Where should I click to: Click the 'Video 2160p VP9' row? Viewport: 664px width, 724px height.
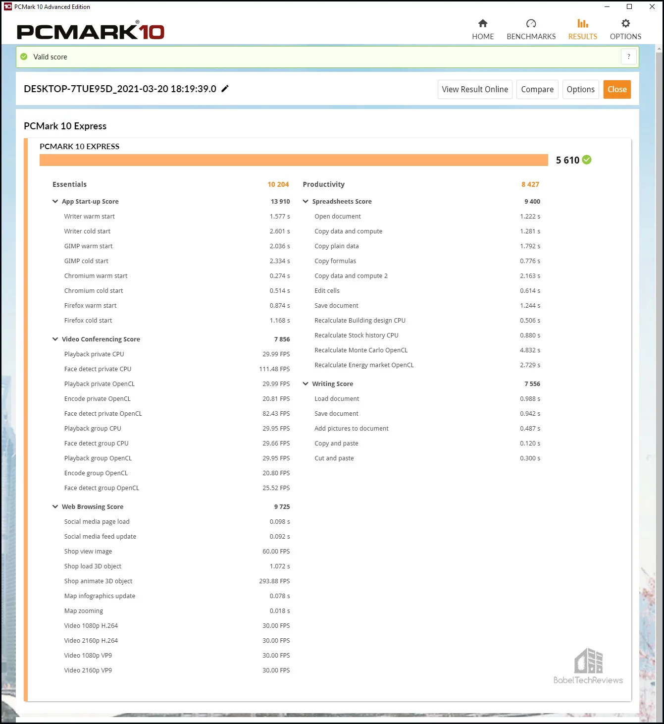coord(177,670)
